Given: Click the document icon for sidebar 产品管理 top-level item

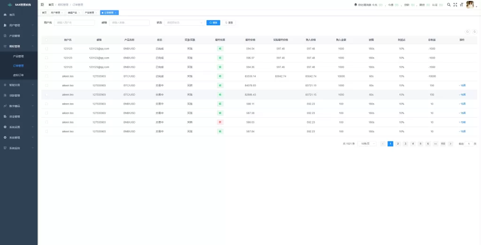Looking at the screenshot, I should (5, 36).
